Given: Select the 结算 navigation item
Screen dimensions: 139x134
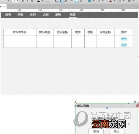Looking at the screenshot, I should (x=73, y=15).
